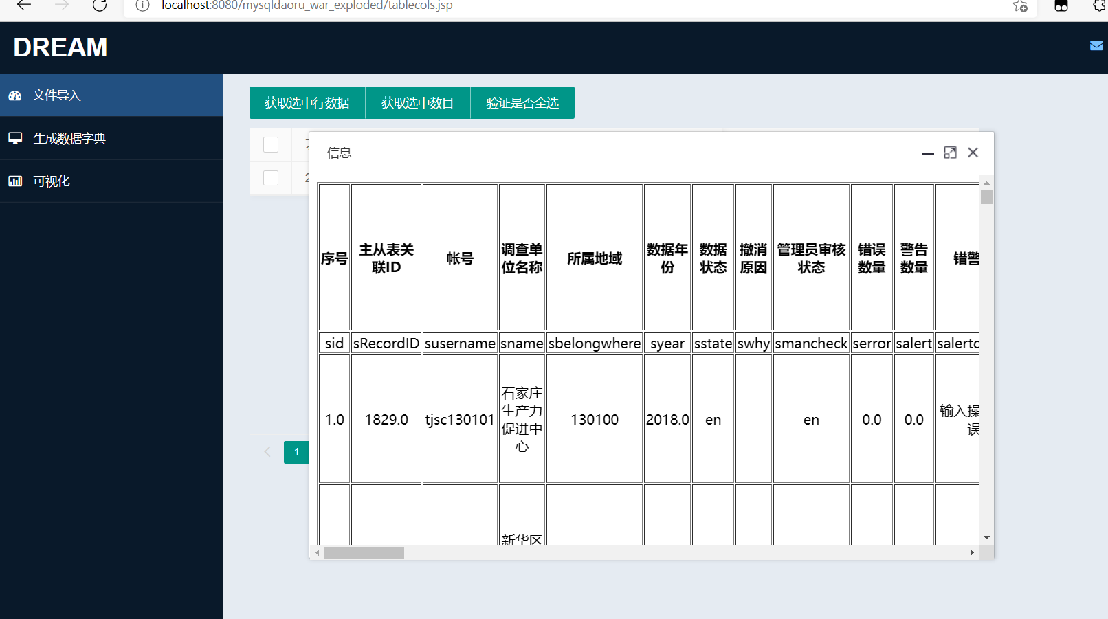Click the 获取选中数目 button
The width and height of the screenshot is (1108, 619).
pyautogui.click(x=418, y=103)
